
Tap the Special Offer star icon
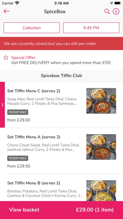tap(6, 58)
